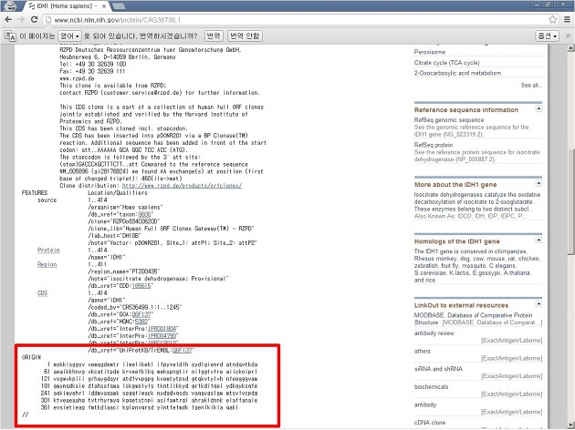
Task: Open the RefSeq genomic sequence link
Action: point(449,120)
